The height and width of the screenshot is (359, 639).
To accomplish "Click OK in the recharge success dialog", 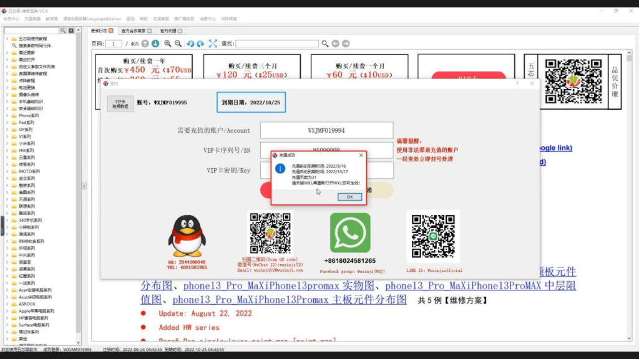I will [349, 197].
